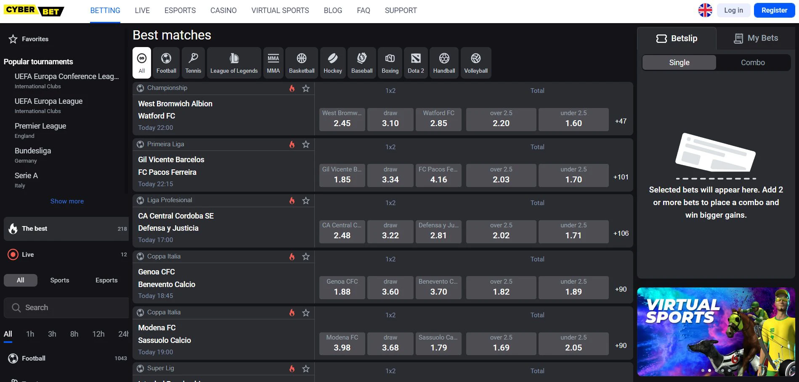Switch betslip to Combo mode
The image size is (799, 382).
[753, 63]
